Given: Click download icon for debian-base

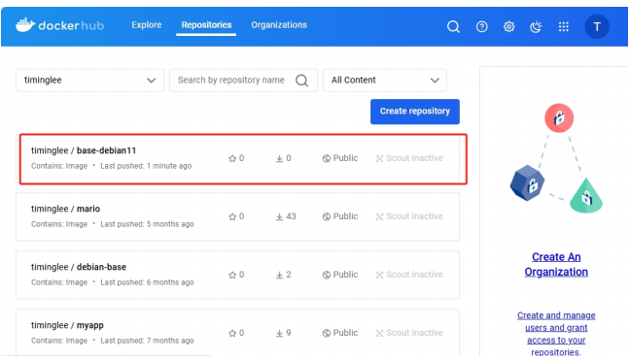Looking at the screenshot, I should point(279,275).
